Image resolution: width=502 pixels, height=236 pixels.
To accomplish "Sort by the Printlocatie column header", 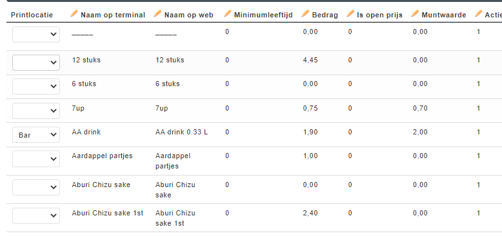I will pos(32,15).
